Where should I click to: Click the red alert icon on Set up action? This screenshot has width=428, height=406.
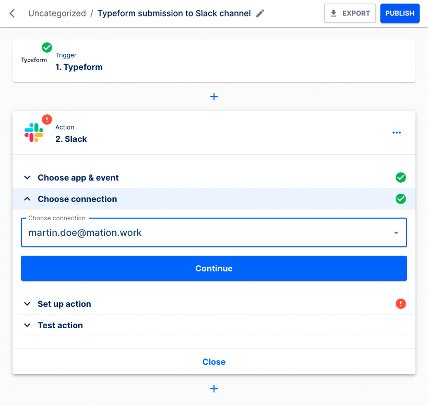coord(401,304)
